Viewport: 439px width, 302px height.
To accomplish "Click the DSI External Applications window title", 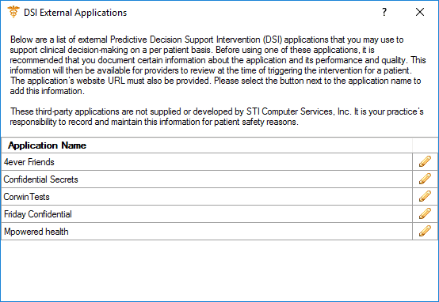I will coord(75,13).
